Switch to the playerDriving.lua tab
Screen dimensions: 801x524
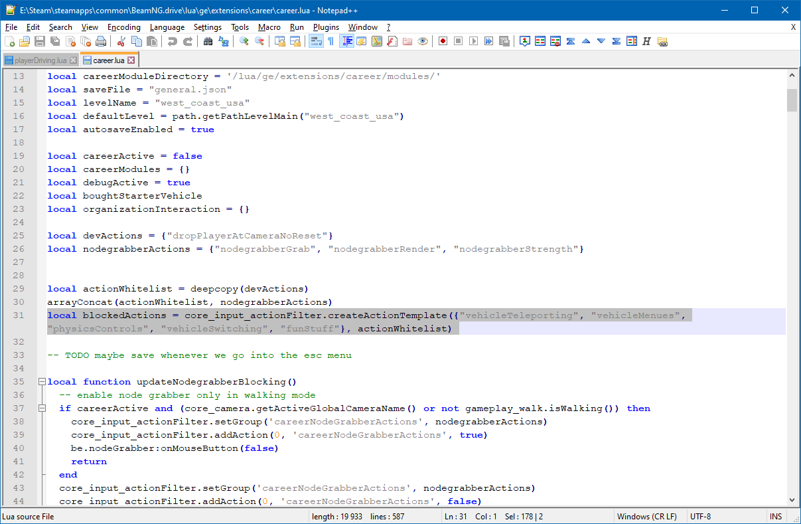tap(40, 60)
